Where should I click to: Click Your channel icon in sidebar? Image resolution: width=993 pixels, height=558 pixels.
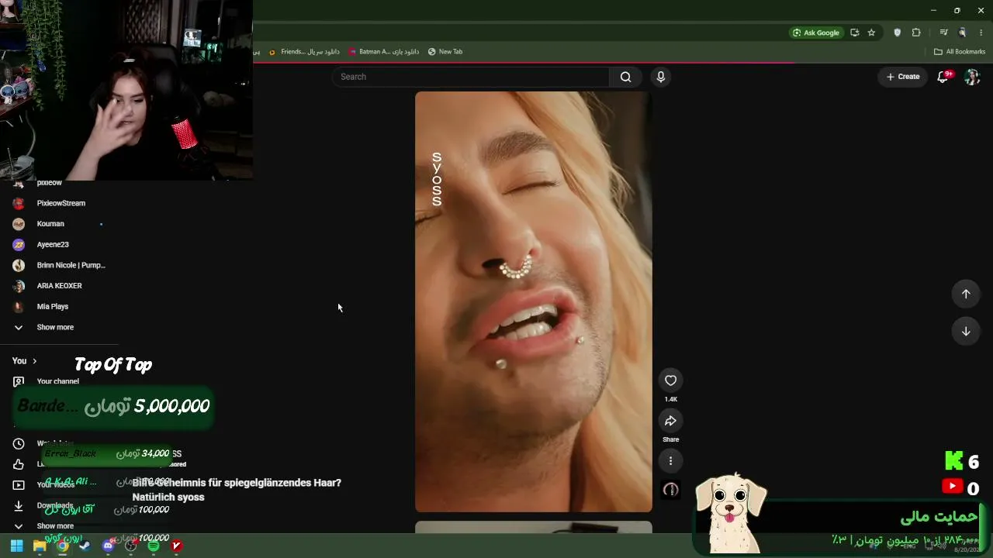tap(19, 381)
